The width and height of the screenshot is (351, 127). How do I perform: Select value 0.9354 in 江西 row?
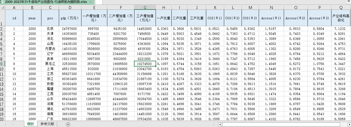point(296,94)
